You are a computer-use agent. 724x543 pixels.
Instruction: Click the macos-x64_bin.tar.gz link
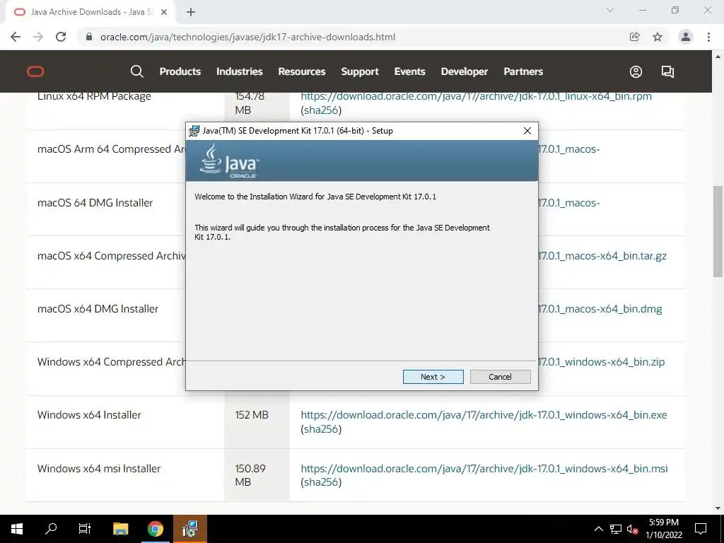pos(602,256)
